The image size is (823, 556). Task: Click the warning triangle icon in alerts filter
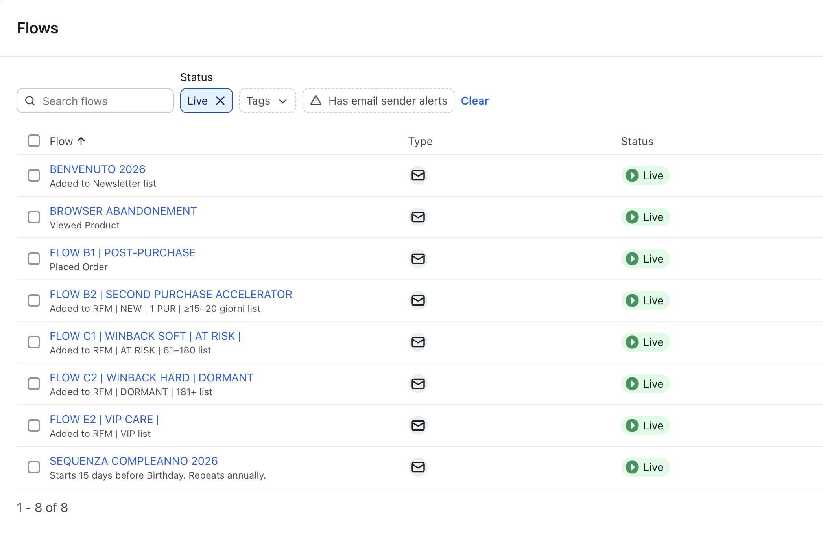click(316, 101)
